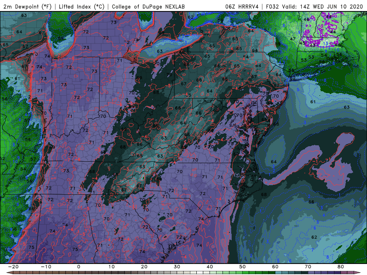Click the black '43' dewpoint value

click(x=312, y=45)
